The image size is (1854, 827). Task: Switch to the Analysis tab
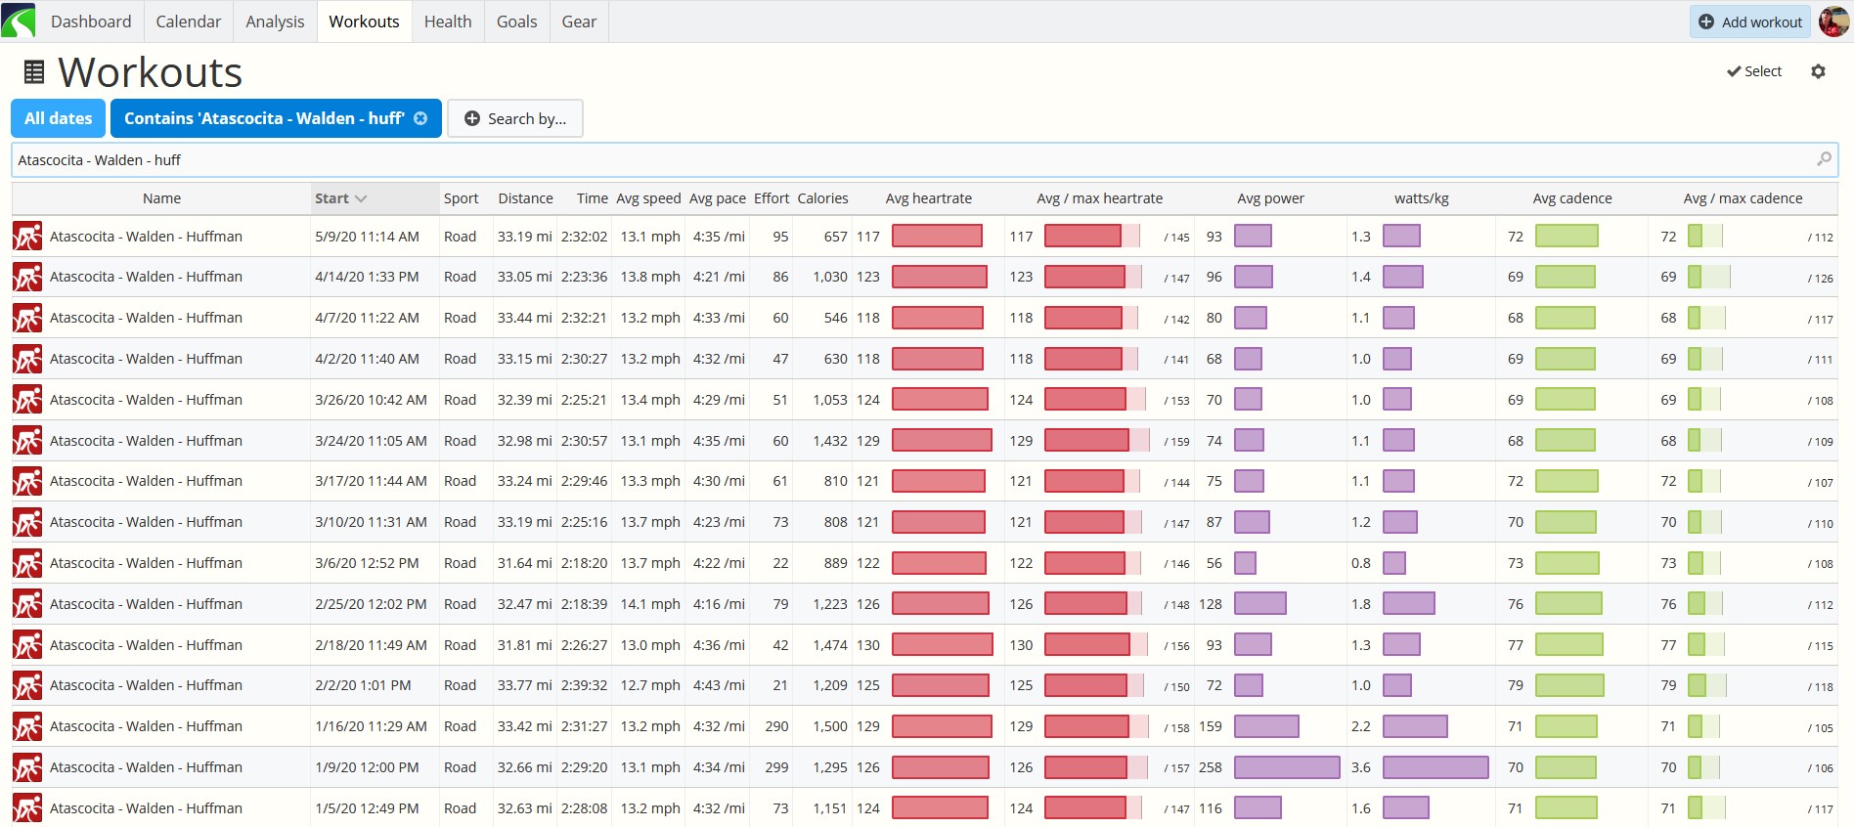pyautogui.click(x=275, y=22)
